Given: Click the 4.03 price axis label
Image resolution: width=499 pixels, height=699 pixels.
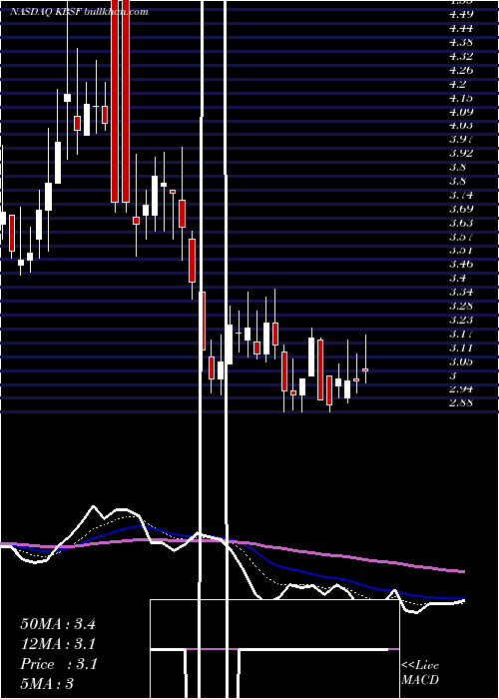Looking at the screenshot, I should [461, 125].
